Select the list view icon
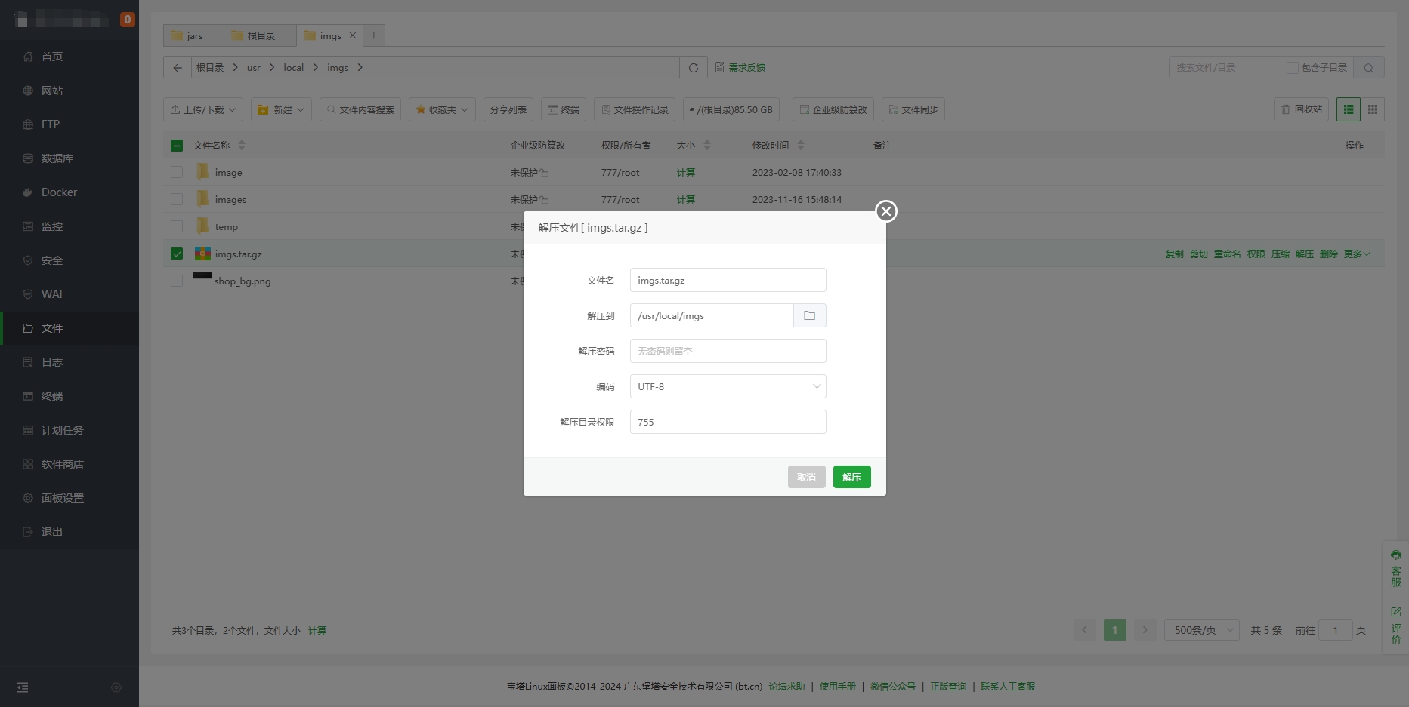Screen dimensions: 1409x707 pos(1348,109)
